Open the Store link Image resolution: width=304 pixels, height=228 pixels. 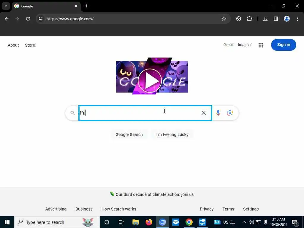pyautogui.click(x=30, y=45)
